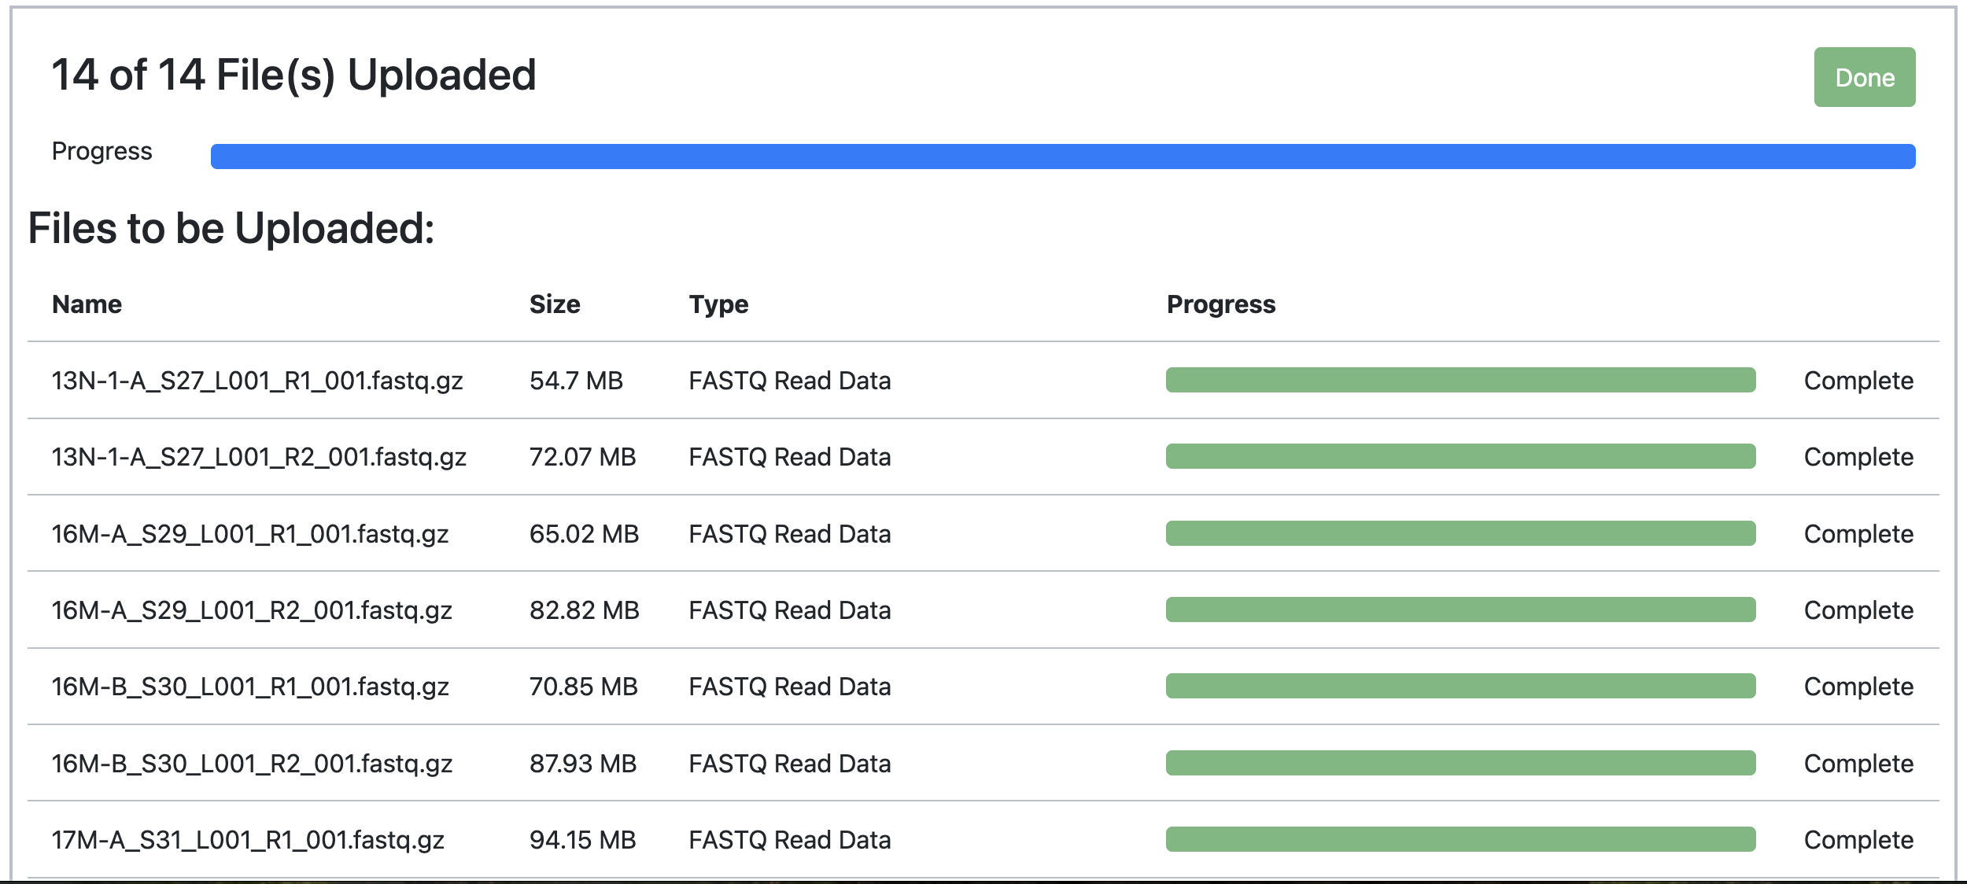This screenshot has height=884, width=1967.
Task: Select the 16M-B_S30_L001_R2_001.fastq.gz file name
Action: tap(252, 764)
